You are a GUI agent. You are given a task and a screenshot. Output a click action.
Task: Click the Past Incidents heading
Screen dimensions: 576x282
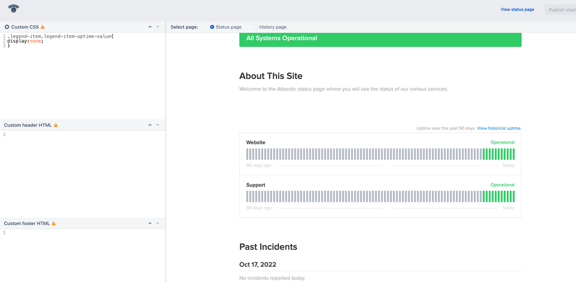point(268,247)
